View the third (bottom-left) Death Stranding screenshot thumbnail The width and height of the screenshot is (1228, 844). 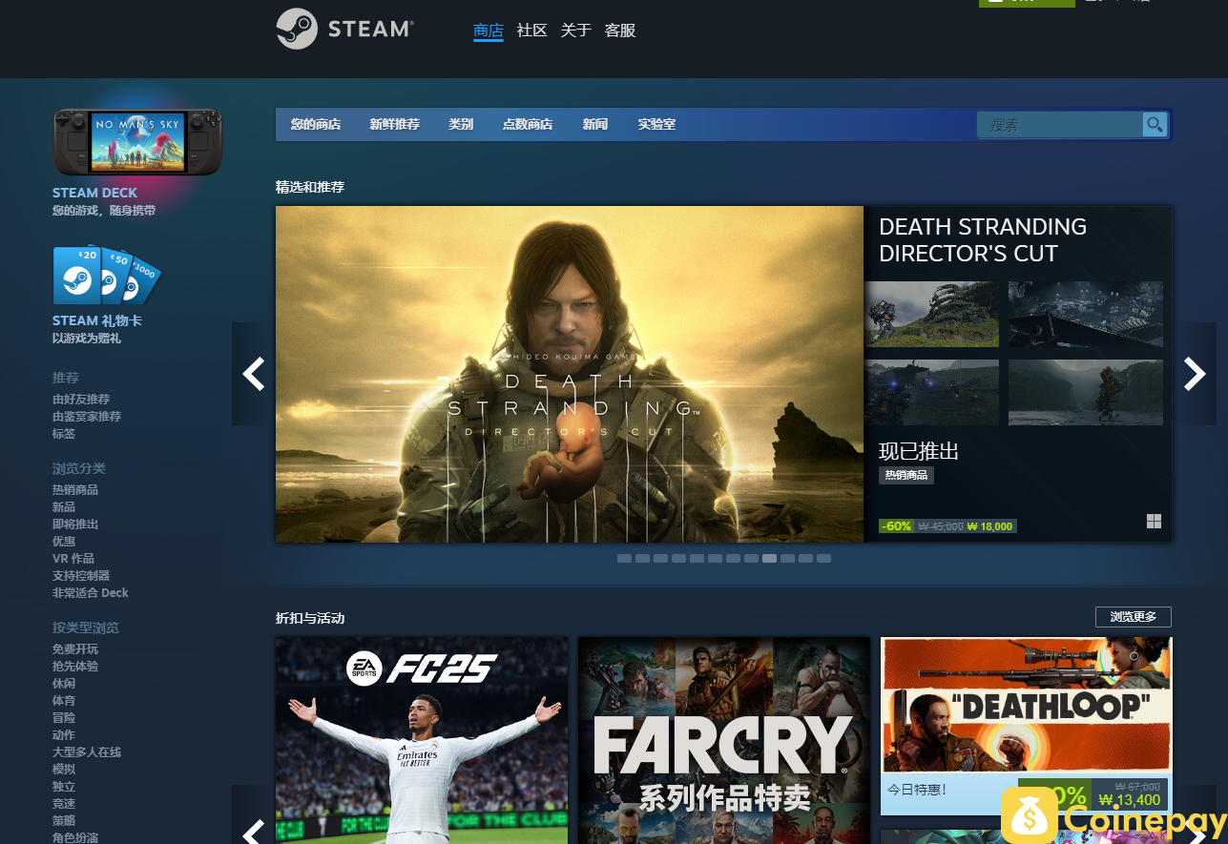click(x=932, y=392)
